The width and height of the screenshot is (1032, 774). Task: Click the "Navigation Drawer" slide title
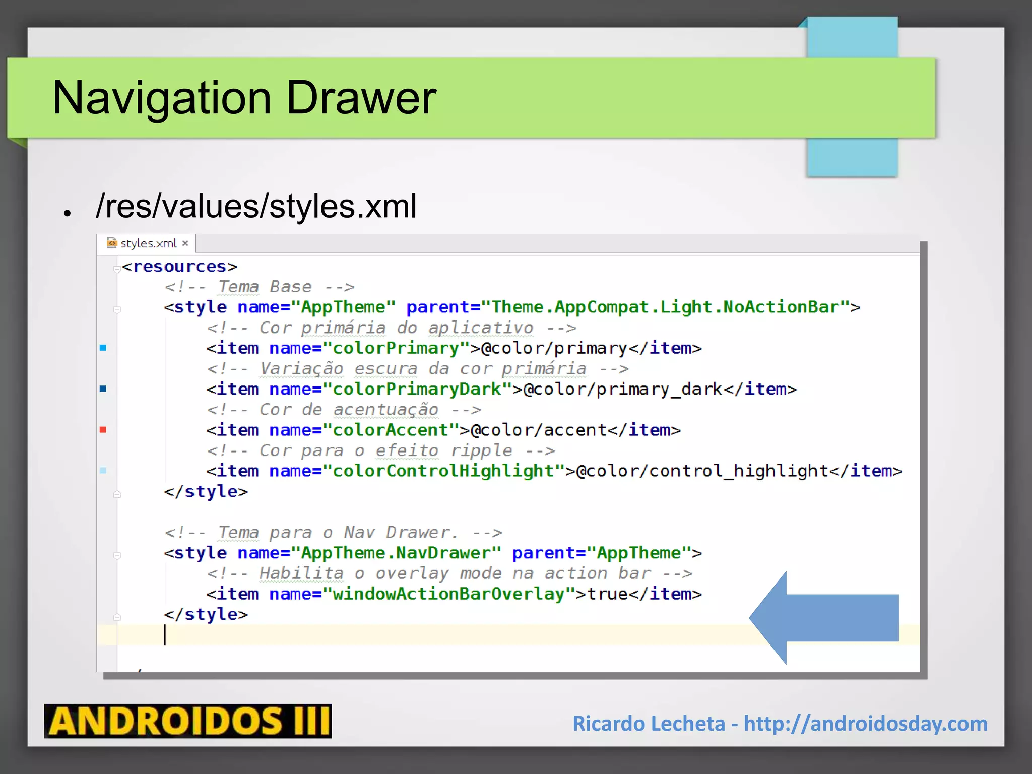click(244, 98)
